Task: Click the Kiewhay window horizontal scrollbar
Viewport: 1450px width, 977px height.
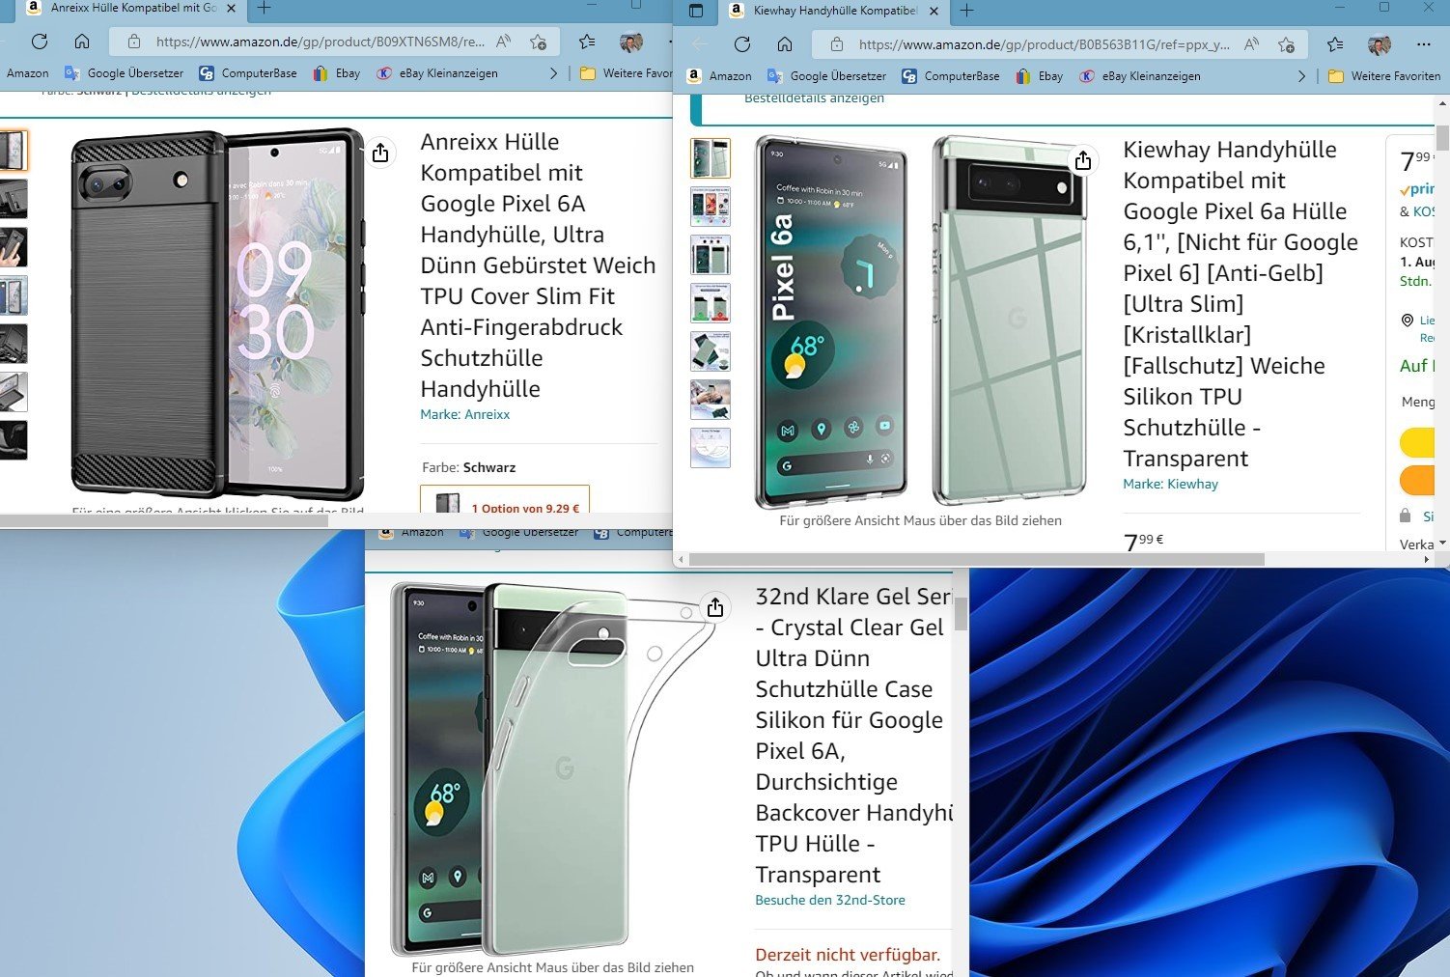Action: [x=976, y=559]
